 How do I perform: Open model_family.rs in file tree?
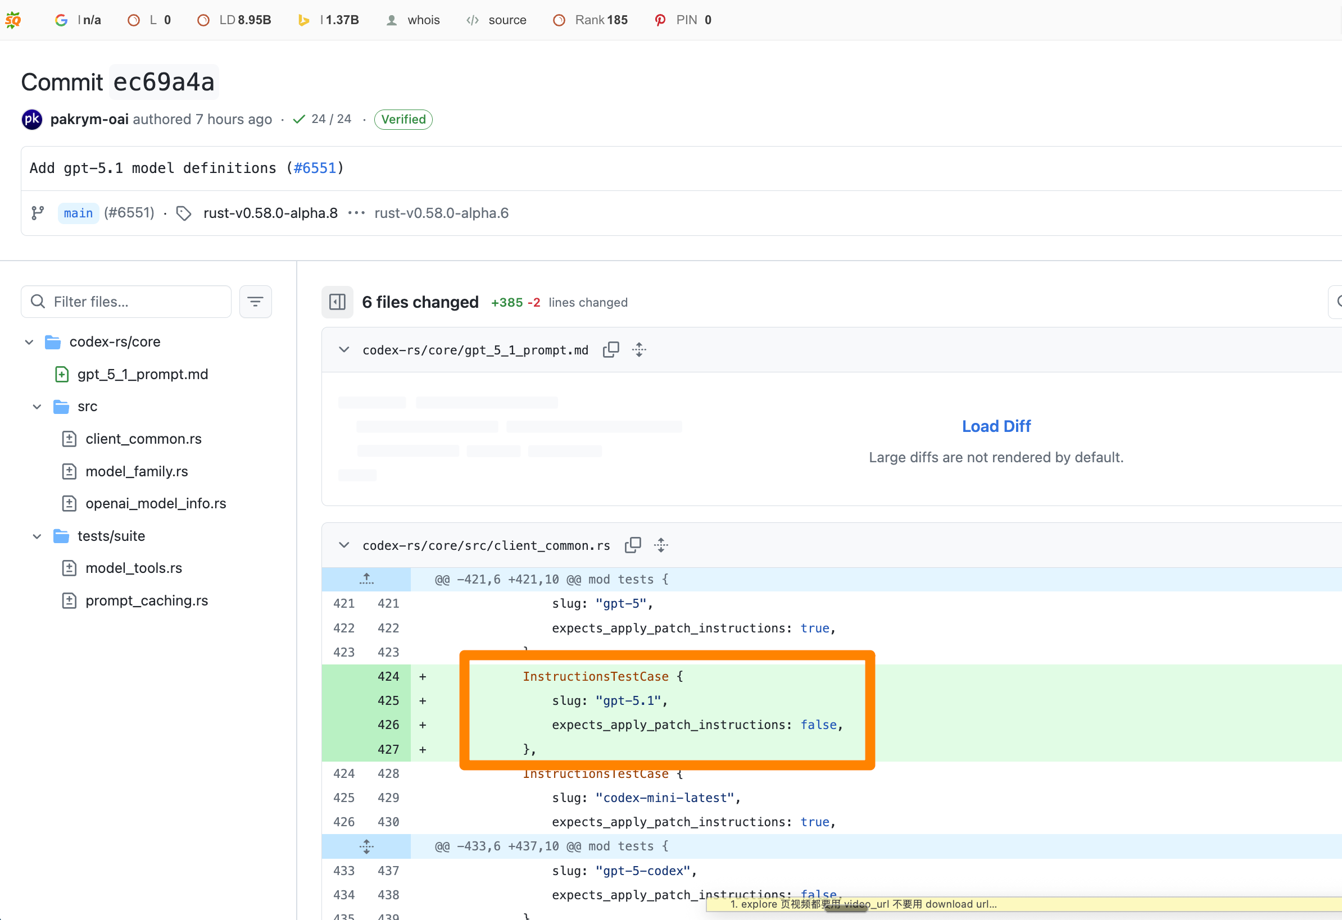point(136,471)
